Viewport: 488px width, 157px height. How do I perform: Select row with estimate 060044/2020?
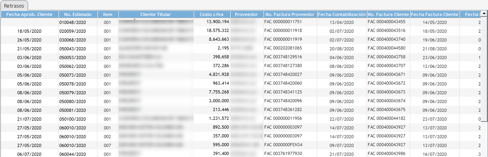click(244, 154)
